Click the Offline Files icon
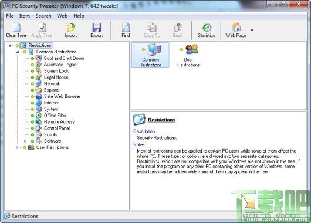The height and width of the screenshot is (223, 311). pos(39,116)
